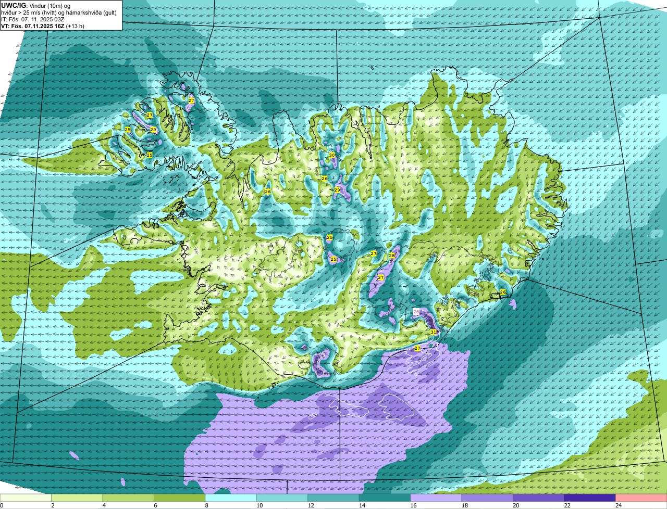Click the dark indigo 22–24 m/s legend swatch

(x=590, y=498)
